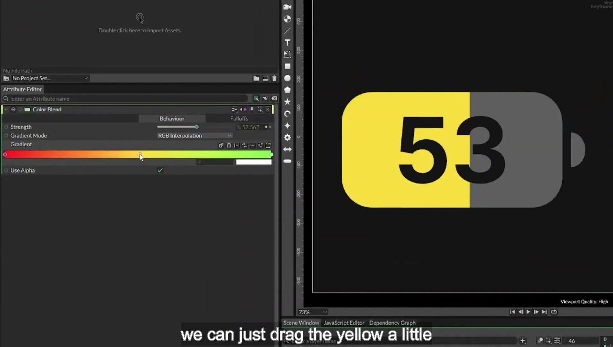The image size is (613, 347).
Task: Select the Camera tool in the toolbar
Action: tap(287, 7)
